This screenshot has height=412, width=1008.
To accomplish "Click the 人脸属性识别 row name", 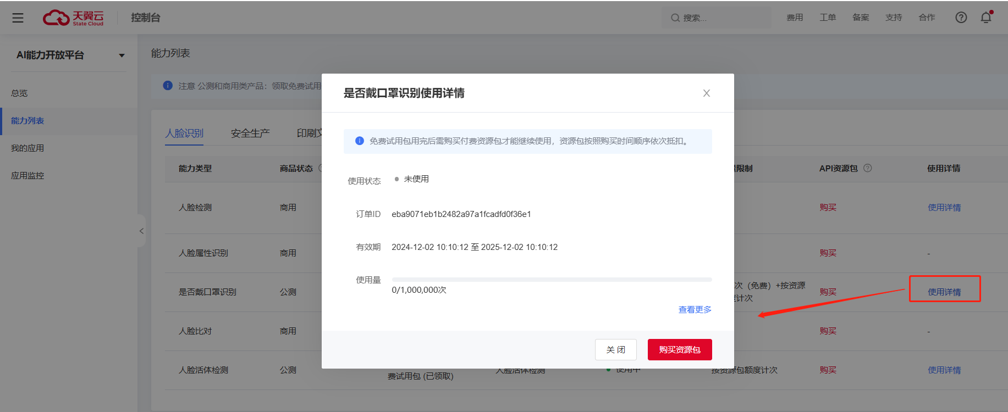I will coord(203,253).
